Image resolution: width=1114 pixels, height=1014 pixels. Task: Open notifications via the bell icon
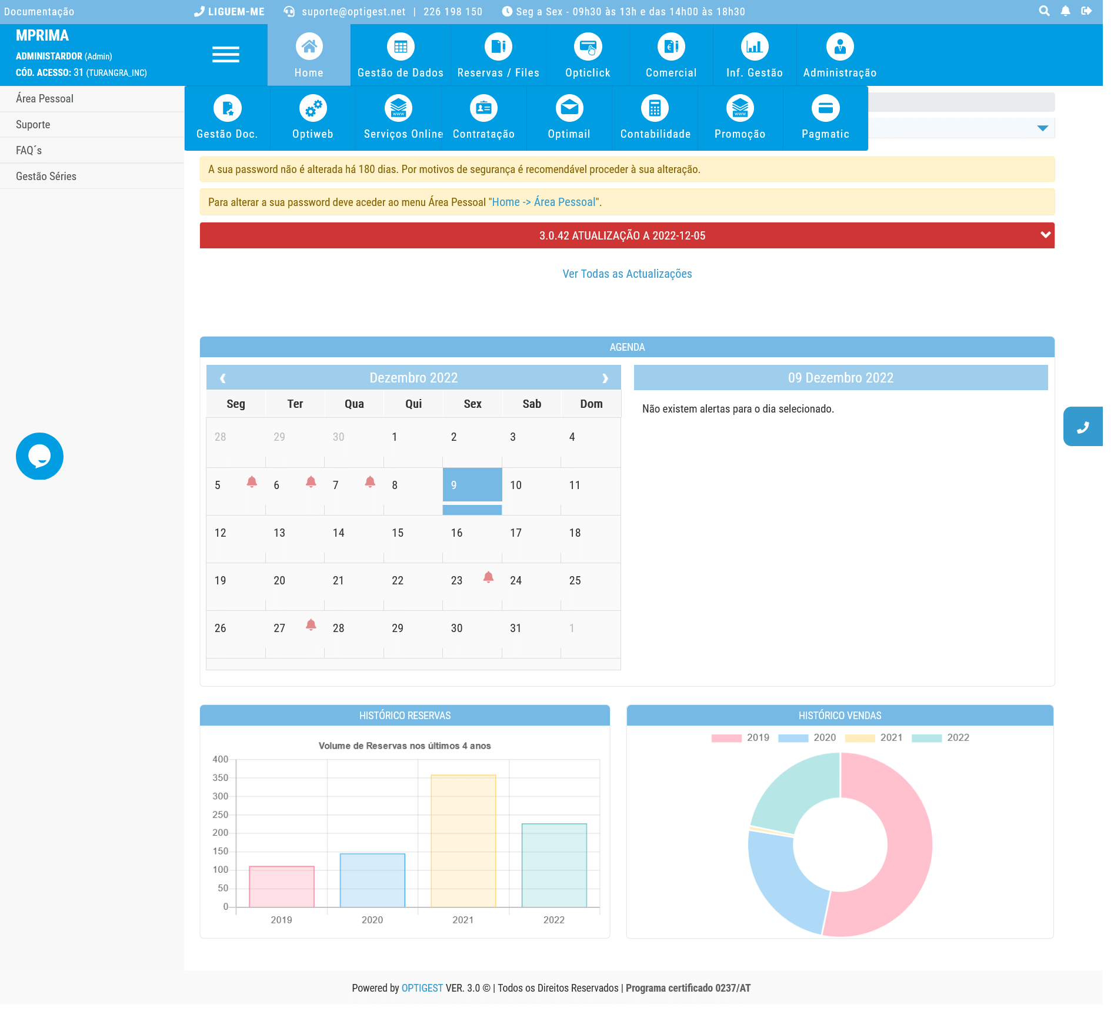(x=1065, y=11)
